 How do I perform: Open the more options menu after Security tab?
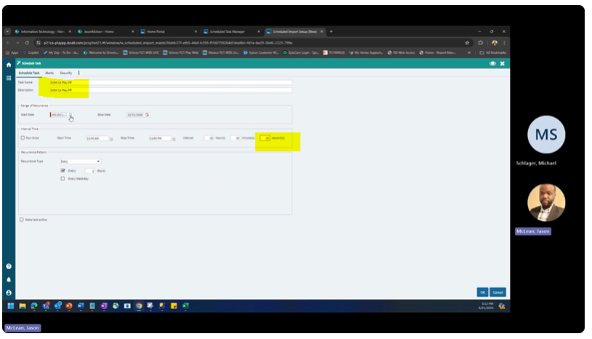[79, 73]
